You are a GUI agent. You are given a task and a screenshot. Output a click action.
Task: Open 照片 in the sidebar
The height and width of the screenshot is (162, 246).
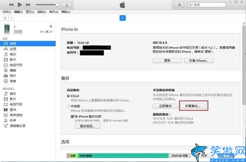coord(13,75)
